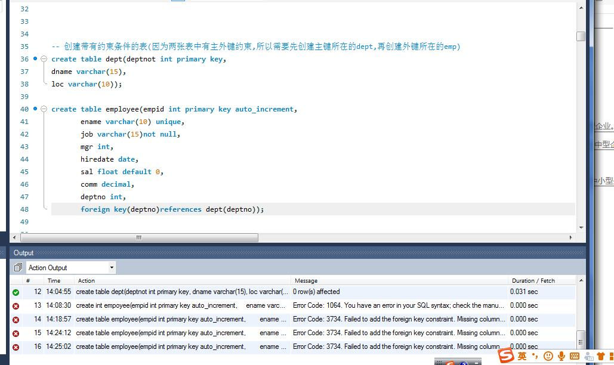The width and height of the screenshot is (614, 365).
Task: Click the editor horizontal scrollbar left arrow
Action: click(x=14, y=237)
